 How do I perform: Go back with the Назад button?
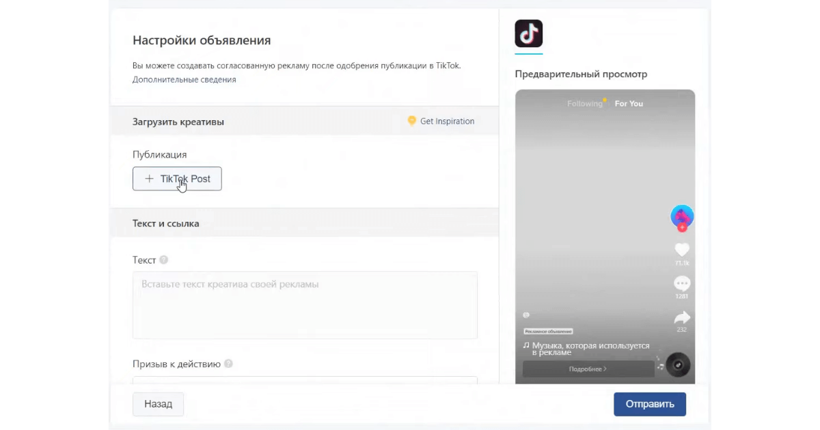[x=158, y=404]
